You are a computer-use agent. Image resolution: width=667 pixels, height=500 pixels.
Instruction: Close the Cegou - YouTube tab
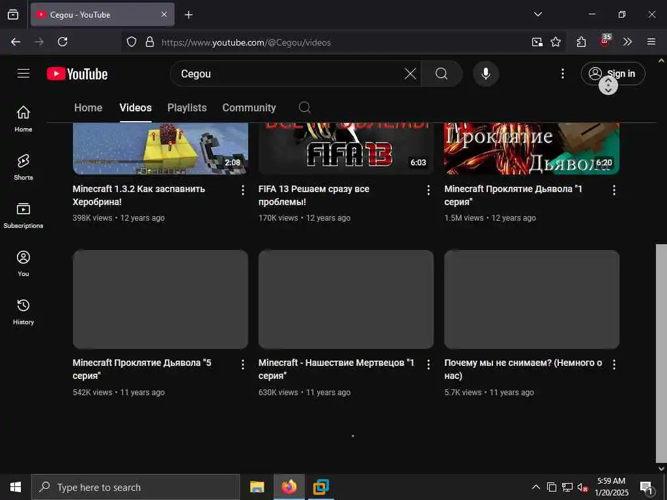[164, 14]
